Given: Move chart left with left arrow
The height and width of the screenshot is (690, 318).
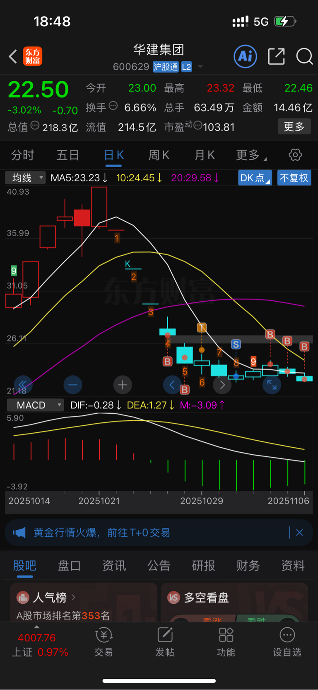Looking at the screenshot, I should [x=172, y=385].
